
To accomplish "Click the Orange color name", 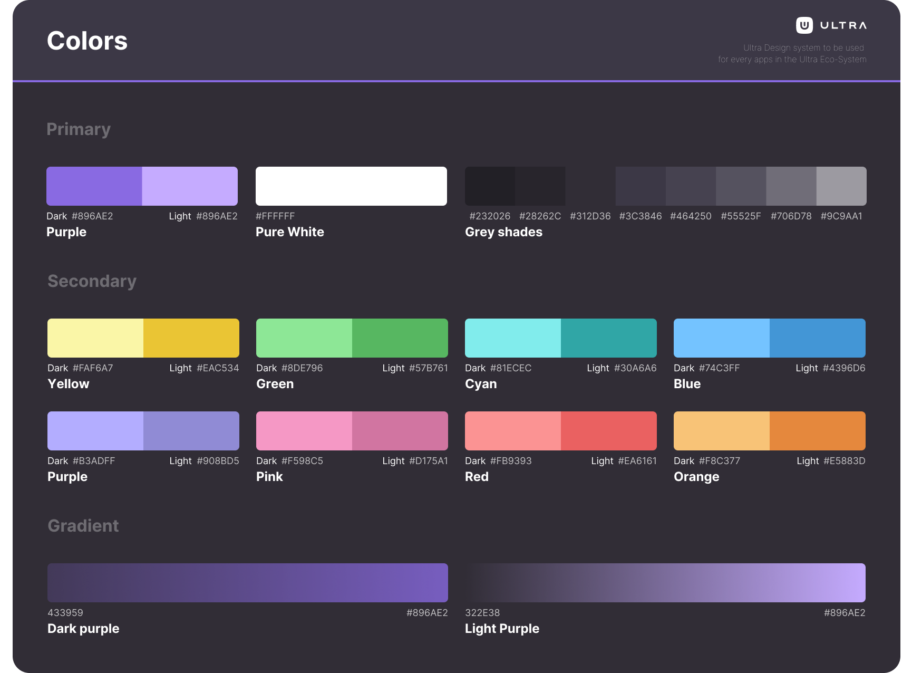I will click(x=696, y=477).
